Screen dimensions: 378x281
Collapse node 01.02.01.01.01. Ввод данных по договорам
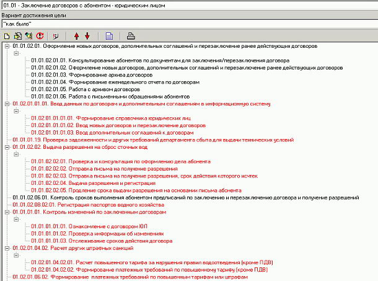tap(7, 104)
